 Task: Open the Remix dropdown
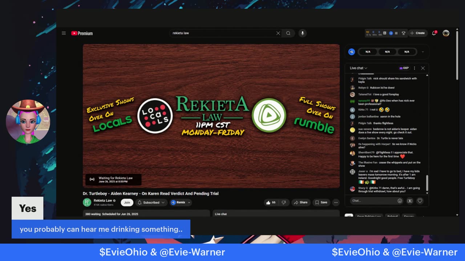click(x=181, y=203)
